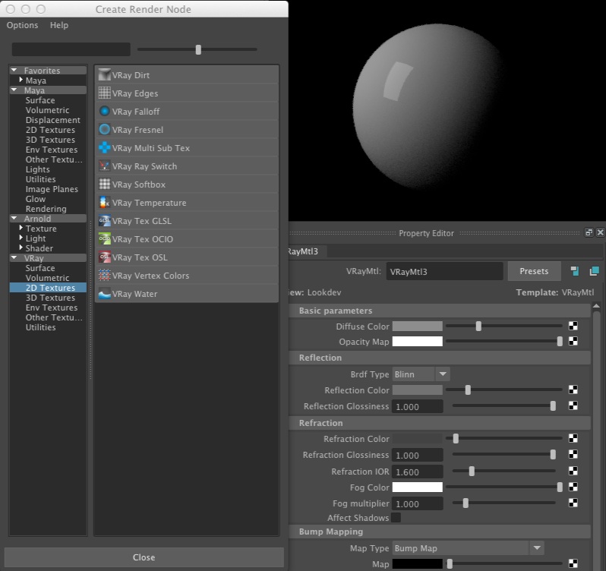Click the Property Editor scrollbar up arrow
606x571 pixels.
tap(596, 306)
